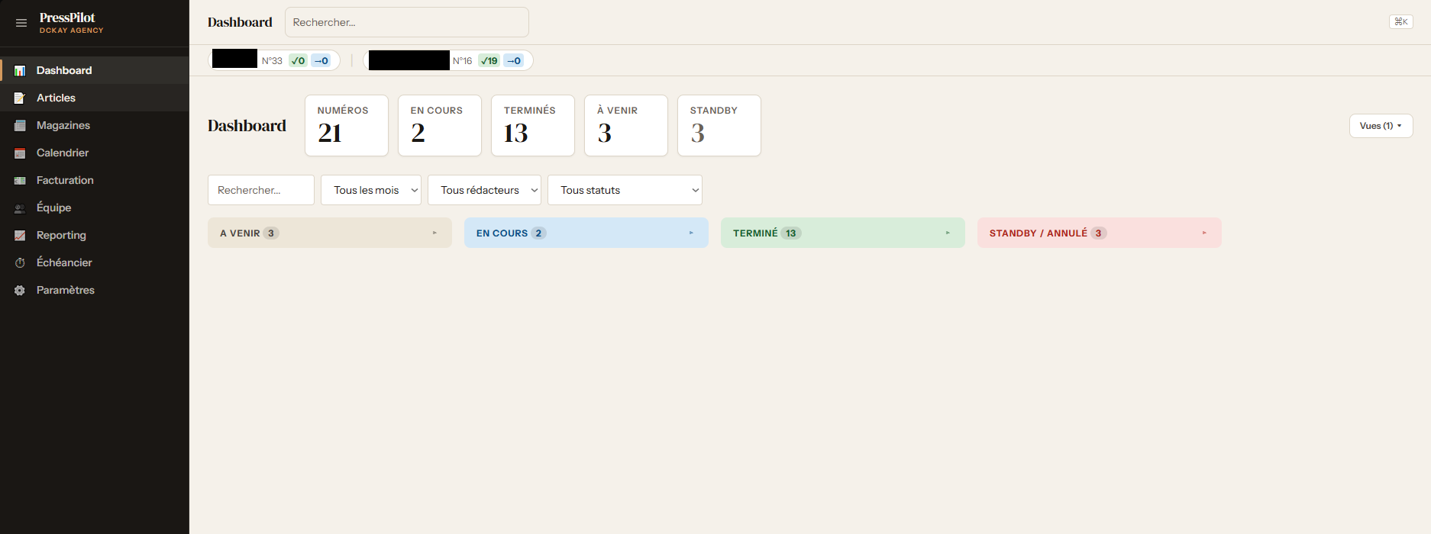
Task: Click the Facturation money icon
Action: (20, 181)
